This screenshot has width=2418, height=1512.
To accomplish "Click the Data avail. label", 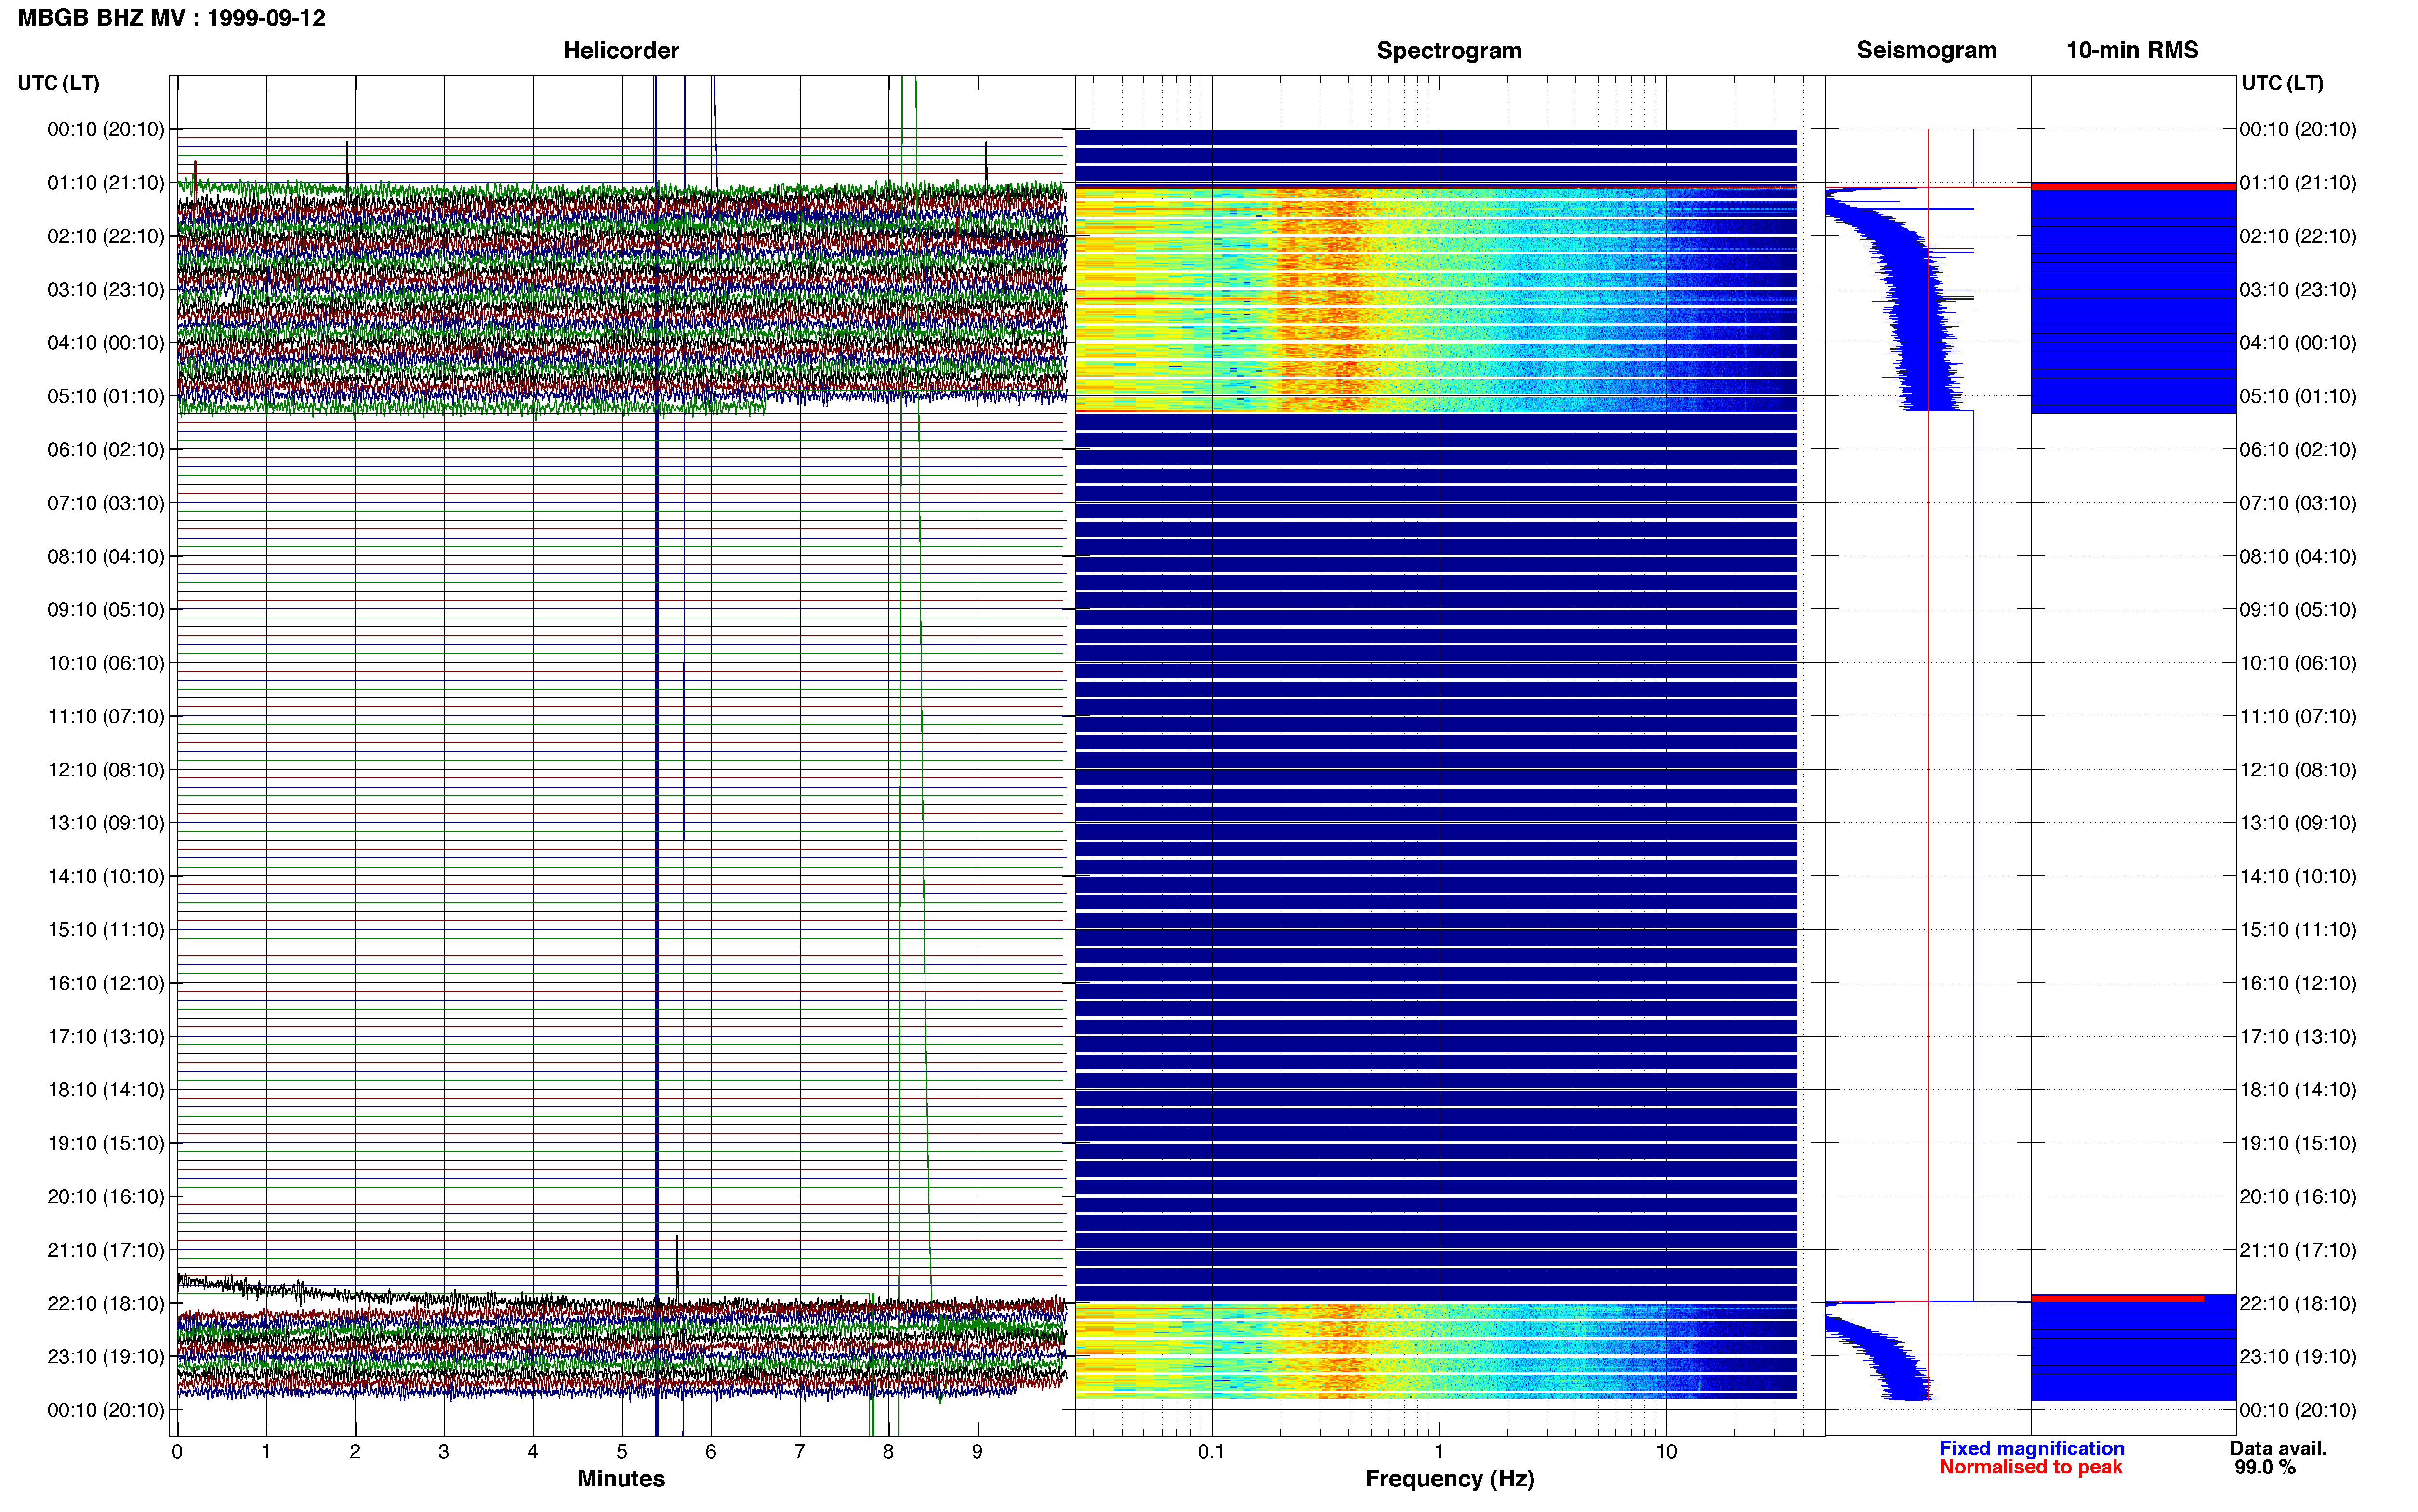I will point(2278,1448).
